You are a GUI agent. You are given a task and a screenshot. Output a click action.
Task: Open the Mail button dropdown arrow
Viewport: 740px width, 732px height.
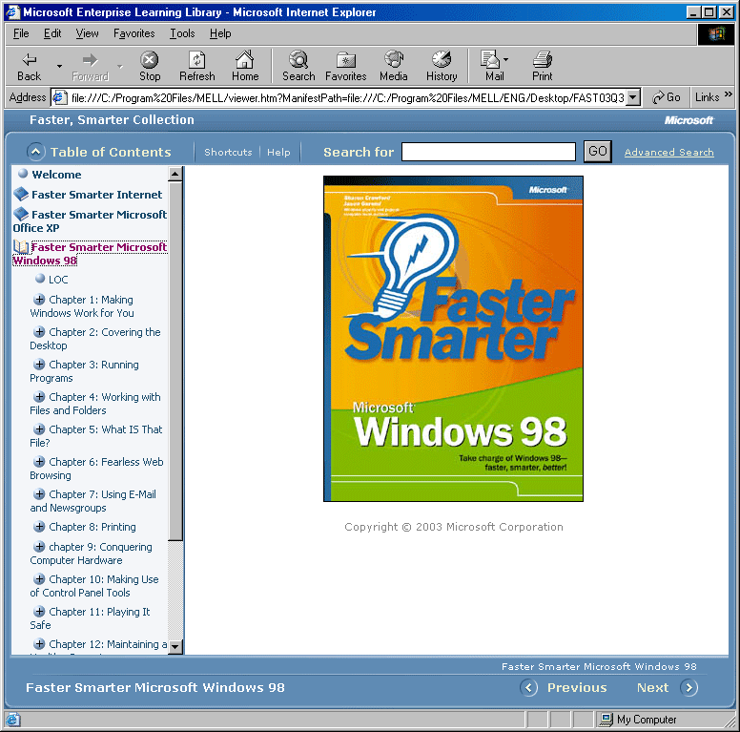click(506, 59)
